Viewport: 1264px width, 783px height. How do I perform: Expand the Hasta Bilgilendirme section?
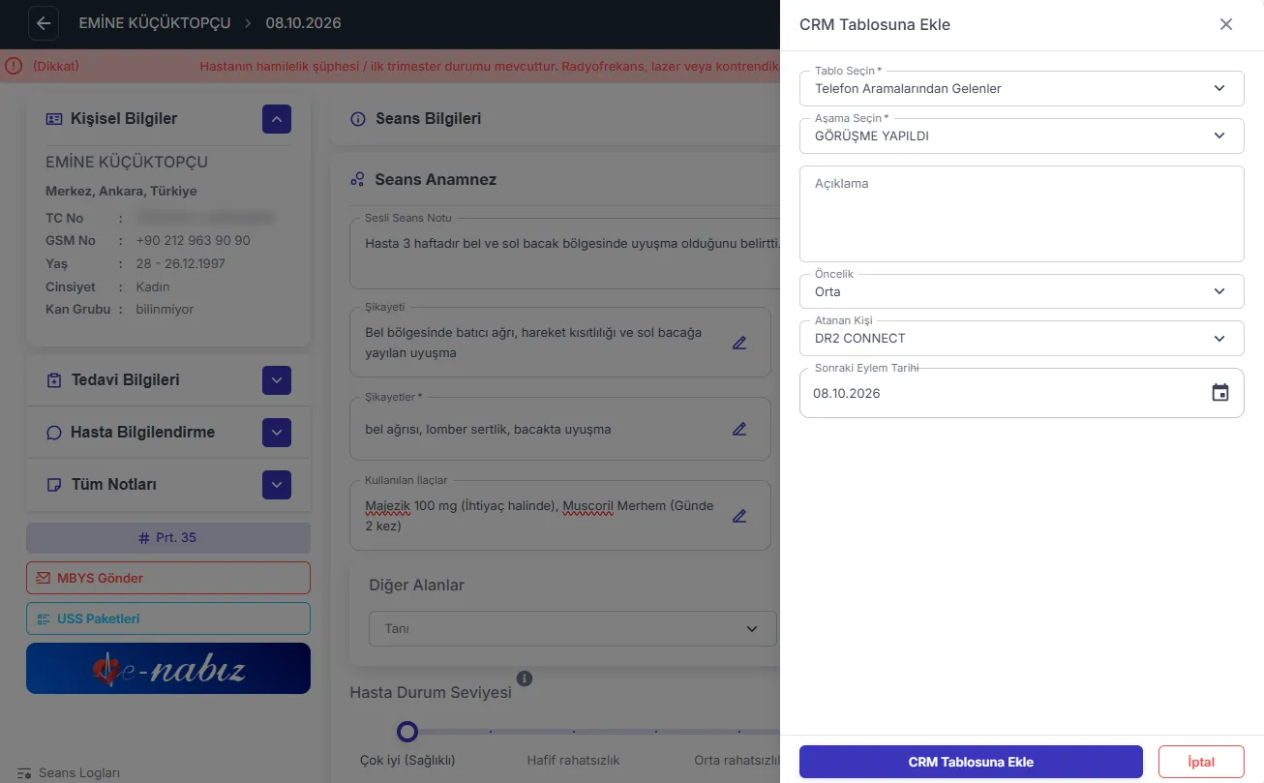(x=277, y=433)
